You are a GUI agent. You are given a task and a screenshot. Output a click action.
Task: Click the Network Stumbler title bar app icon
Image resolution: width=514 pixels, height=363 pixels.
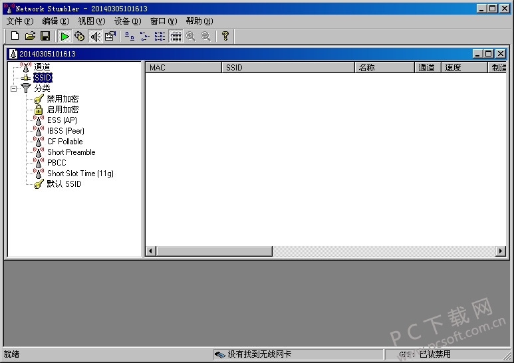[x=9, y=9]
